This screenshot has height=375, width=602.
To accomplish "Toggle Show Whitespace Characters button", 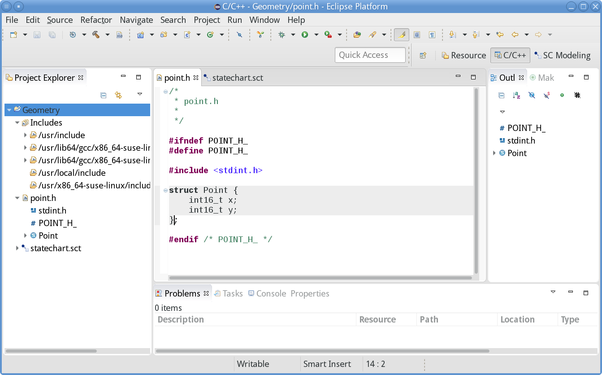I will [x=432, y=35].
